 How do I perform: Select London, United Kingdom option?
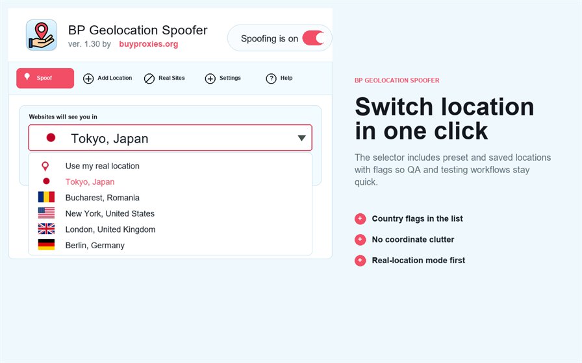coord(170,229)
